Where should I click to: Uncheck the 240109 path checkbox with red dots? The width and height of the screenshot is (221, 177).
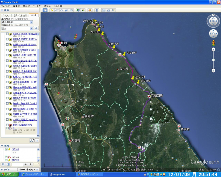click(x=6, y=157)
